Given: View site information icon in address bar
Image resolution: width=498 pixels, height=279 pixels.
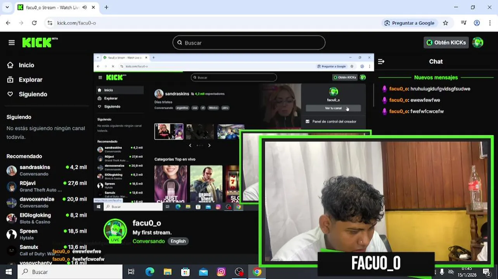Looking at the screenshot, I should (x=50, y=23).
